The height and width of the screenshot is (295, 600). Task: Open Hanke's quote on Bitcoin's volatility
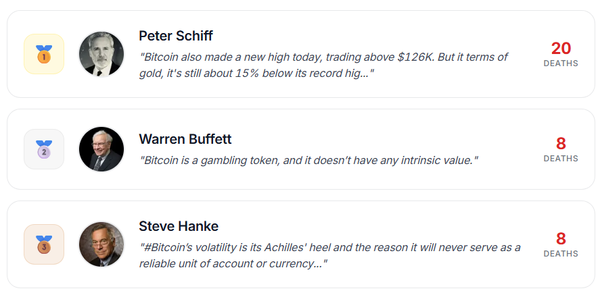coord(330,255)
